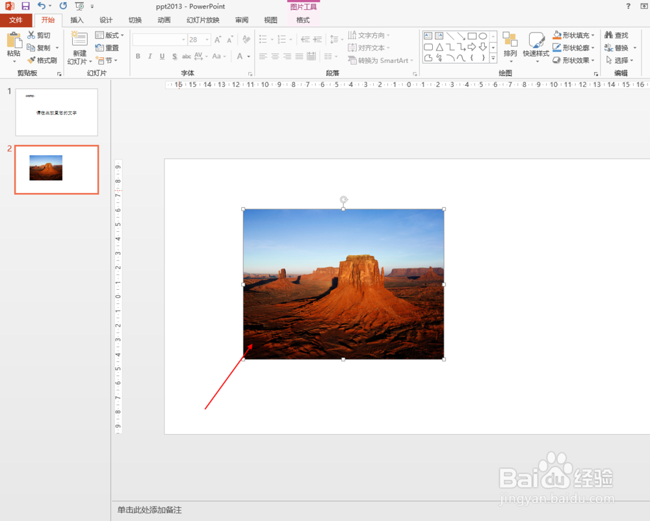This screenshot has height=521, width=650.
Task: Open Quick Styles (快速样式)
Action: [x=536, y=47]
